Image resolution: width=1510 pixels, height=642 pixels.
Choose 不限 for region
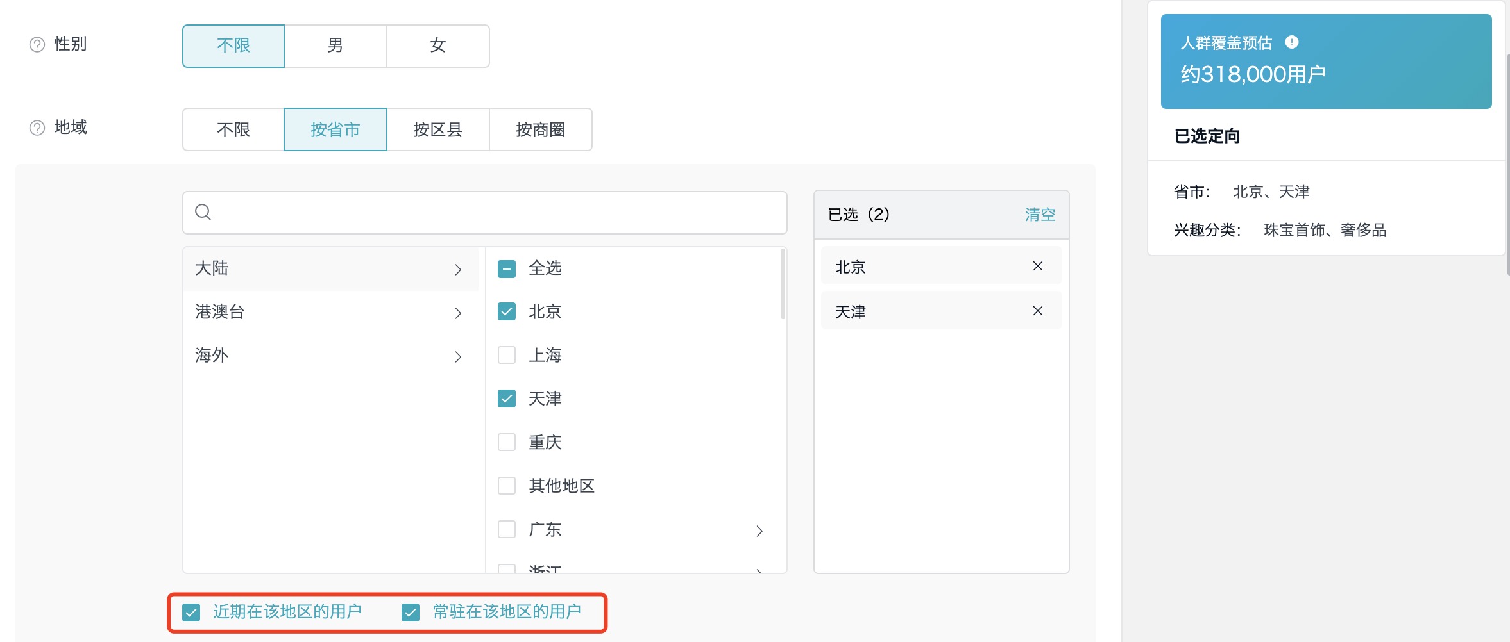(233, 129)
